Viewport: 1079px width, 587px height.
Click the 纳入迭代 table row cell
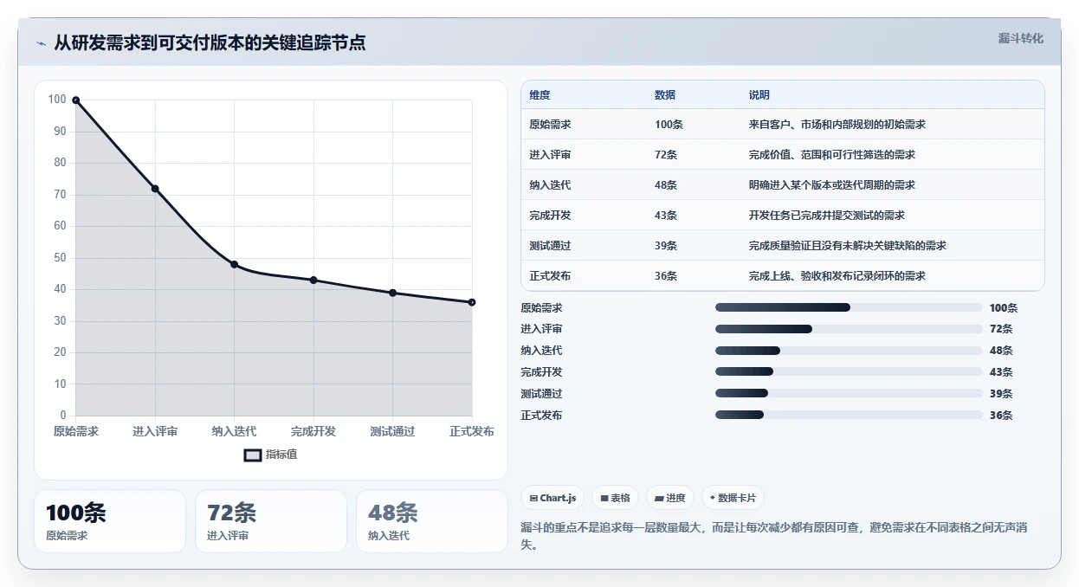pos(550,185)
